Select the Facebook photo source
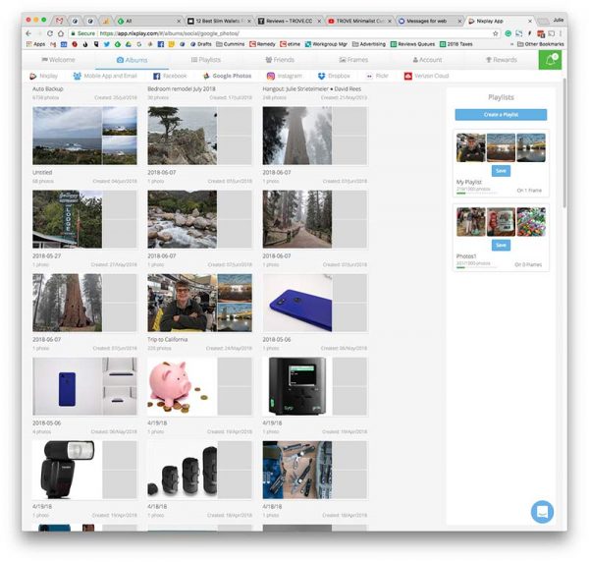589x562 pixels. 170,76
